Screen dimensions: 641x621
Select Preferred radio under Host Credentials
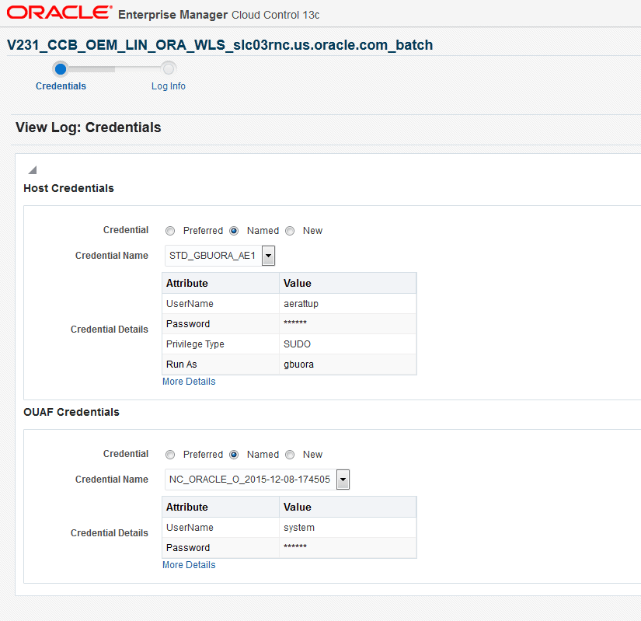point(170,231)
